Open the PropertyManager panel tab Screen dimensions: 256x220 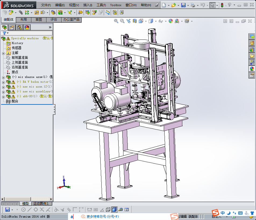12,27
